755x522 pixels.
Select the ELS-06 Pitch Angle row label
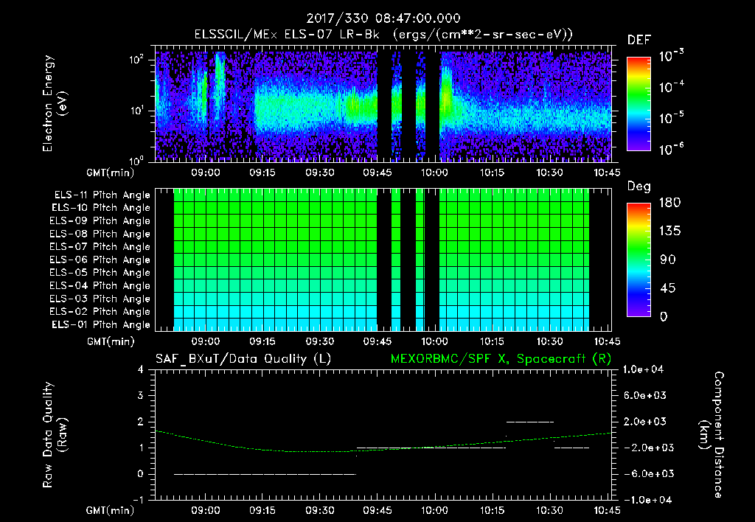point(100,260)
